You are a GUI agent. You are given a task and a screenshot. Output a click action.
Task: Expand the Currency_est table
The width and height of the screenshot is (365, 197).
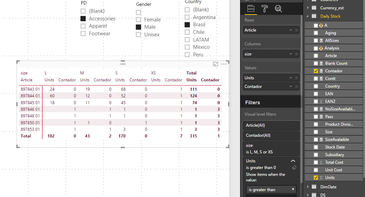(x=308, y=8)
